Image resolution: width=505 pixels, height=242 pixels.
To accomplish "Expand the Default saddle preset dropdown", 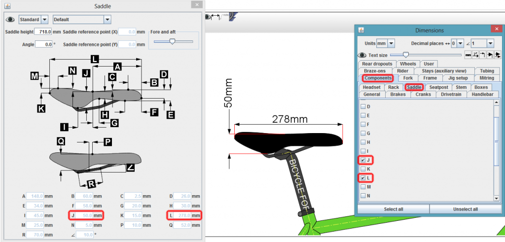I will (107, 20).
